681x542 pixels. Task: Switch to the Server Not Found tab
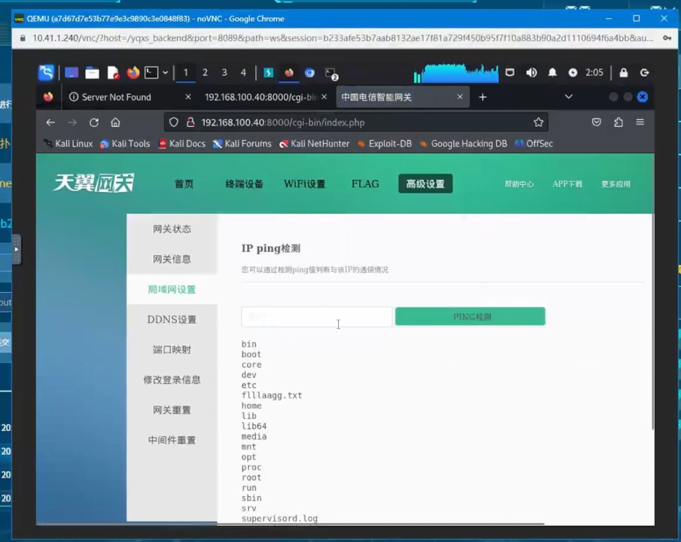coord(116,97)
